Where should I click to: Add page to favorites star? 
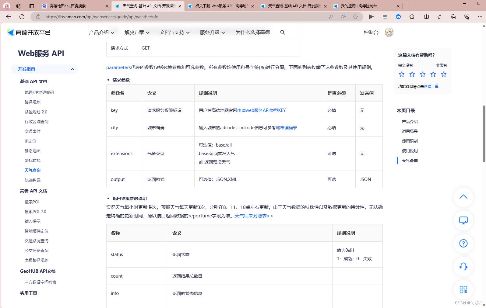point(355,17)
